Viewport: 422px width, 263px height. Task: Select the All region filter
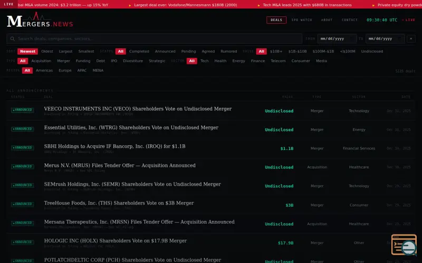27,70
